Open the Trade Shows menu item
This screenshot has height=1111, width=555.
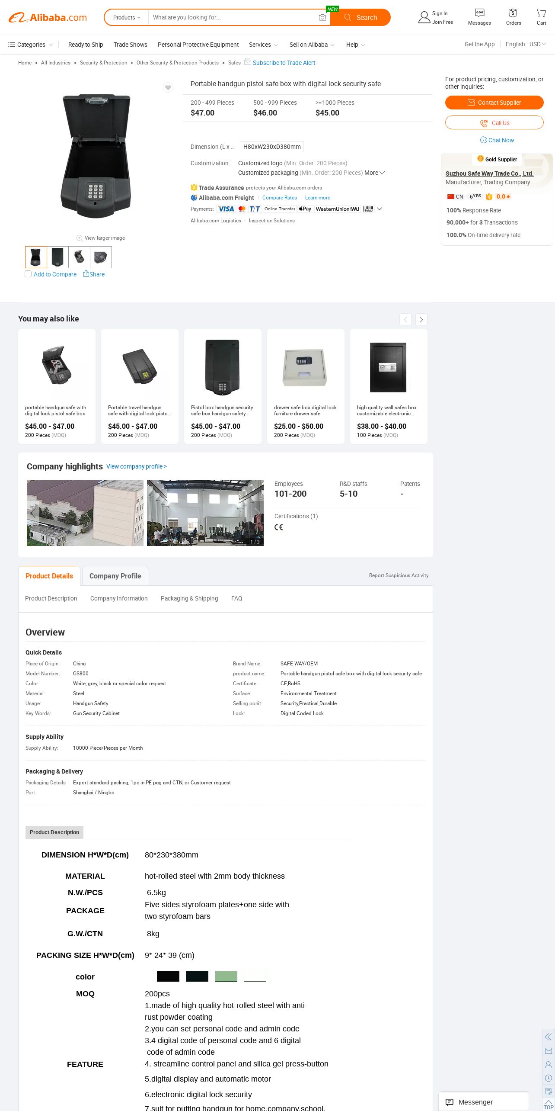131,45
